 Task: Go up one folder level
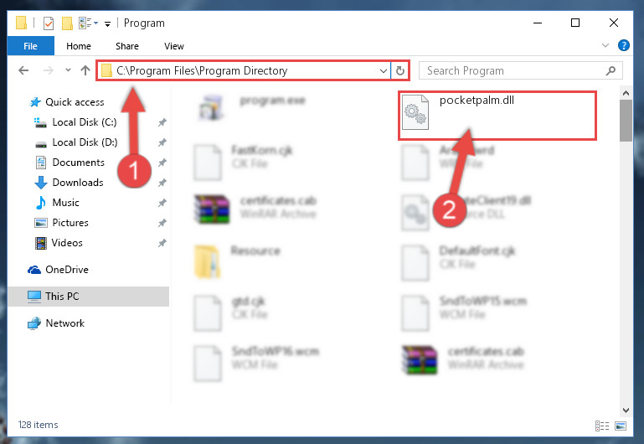point(85,70)
